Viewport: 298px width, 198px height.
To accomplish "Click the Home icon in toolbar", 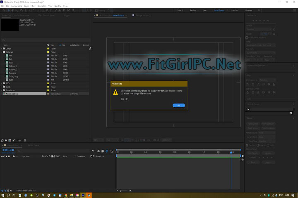I will (3, 10).
